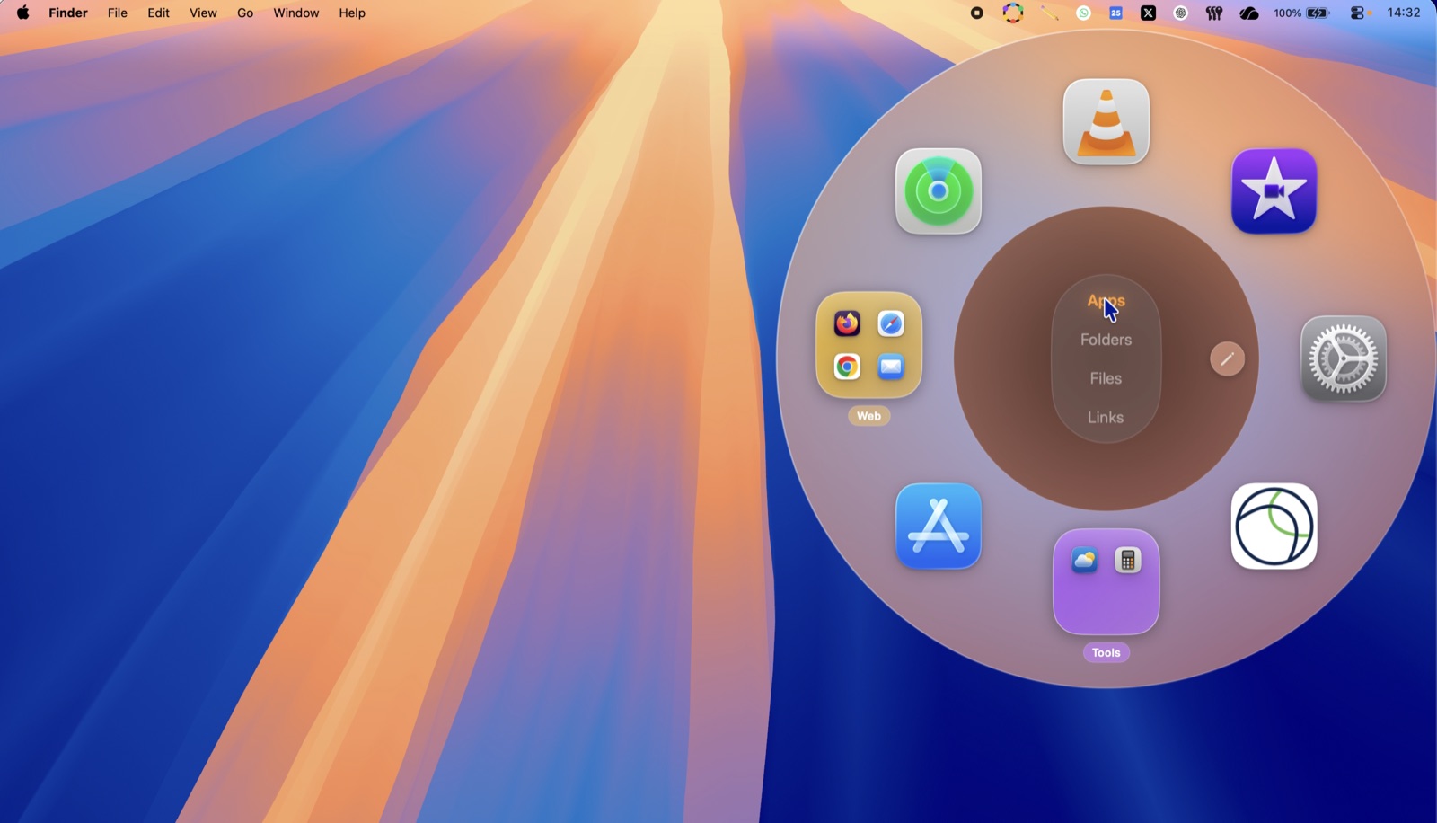The height and width of the screenshot is (823, 1437).
Task: Open WhatsApp menu bar icon
Action: pyautogui.click(x=1084, y=13)
